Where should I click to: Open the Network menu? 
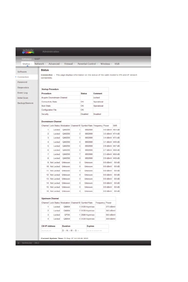40,64
